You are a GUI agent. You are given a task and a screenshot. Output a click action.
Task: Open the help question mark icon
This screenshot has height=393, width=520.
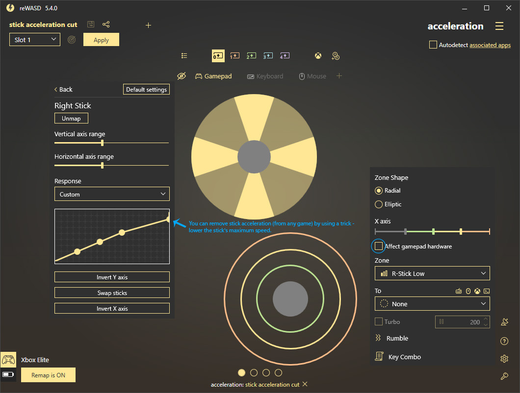coord(504,341)
